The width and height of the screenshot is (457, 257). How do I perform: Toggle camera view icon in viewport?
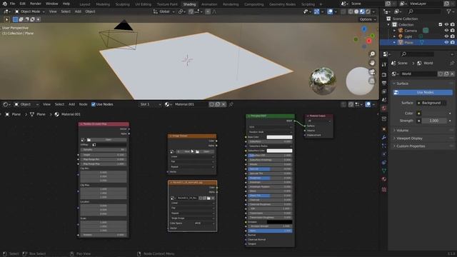pos(372,71)
